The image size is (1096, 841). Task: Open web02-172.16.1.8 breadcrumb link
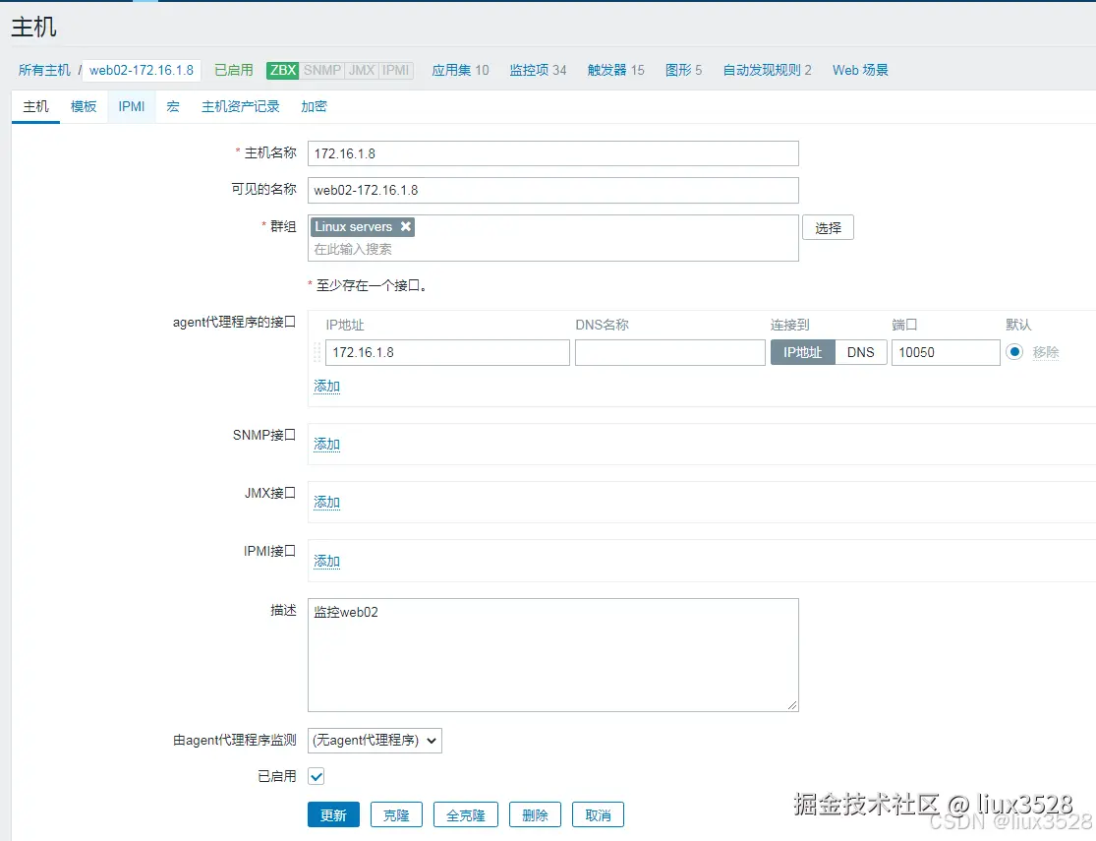pos(142,70)
